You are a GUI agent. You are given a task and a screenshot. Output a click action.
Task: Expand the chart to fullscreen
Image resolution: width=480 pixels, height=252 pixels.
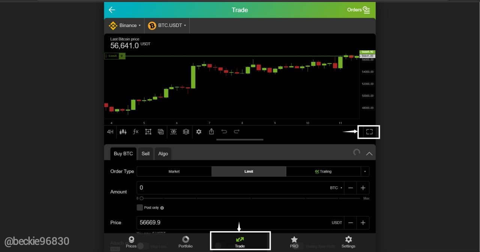369,132
